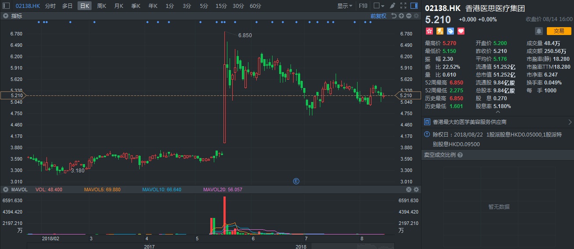Open the 02138.HK stock code link
This screenshot has height=249, width=574.
click(28, 6)
